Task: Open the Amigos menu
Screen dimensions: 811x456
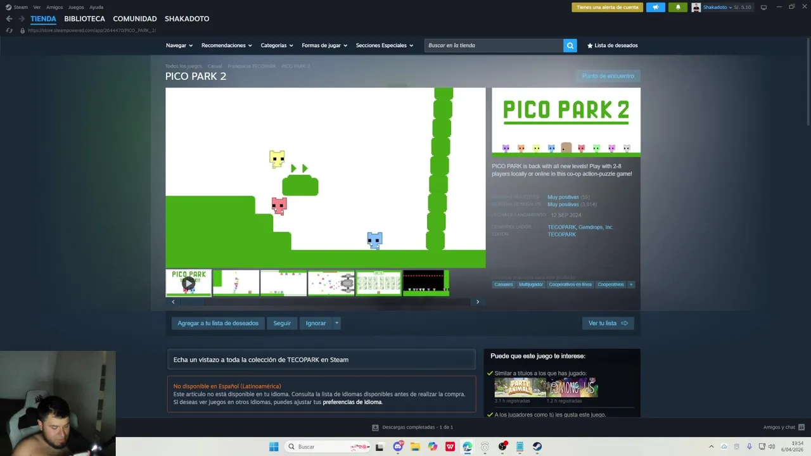Action: pyautogui.click(x=54, y=7)
